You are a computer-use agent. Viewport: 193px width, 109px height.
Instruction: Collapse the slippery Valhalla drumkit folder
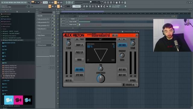coord(13,40)
